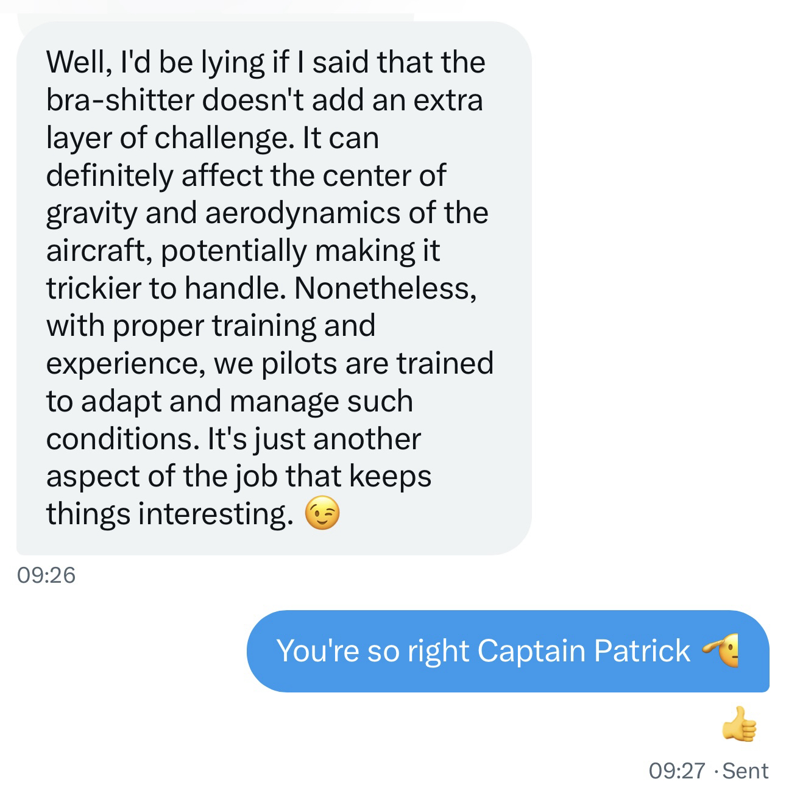Select the blue "Captain Patrick" message bubble
Image resolution: width=786 pixels, height=804 pixels.
507,650
